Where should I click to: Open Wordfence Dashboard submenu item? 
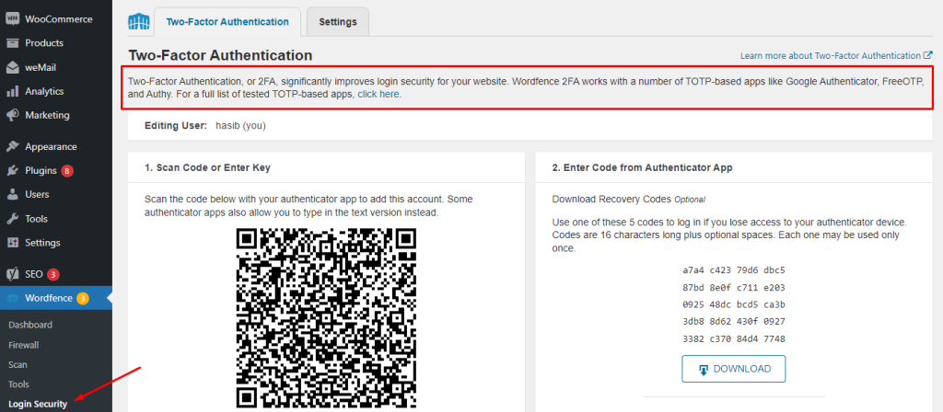point(29,325)
